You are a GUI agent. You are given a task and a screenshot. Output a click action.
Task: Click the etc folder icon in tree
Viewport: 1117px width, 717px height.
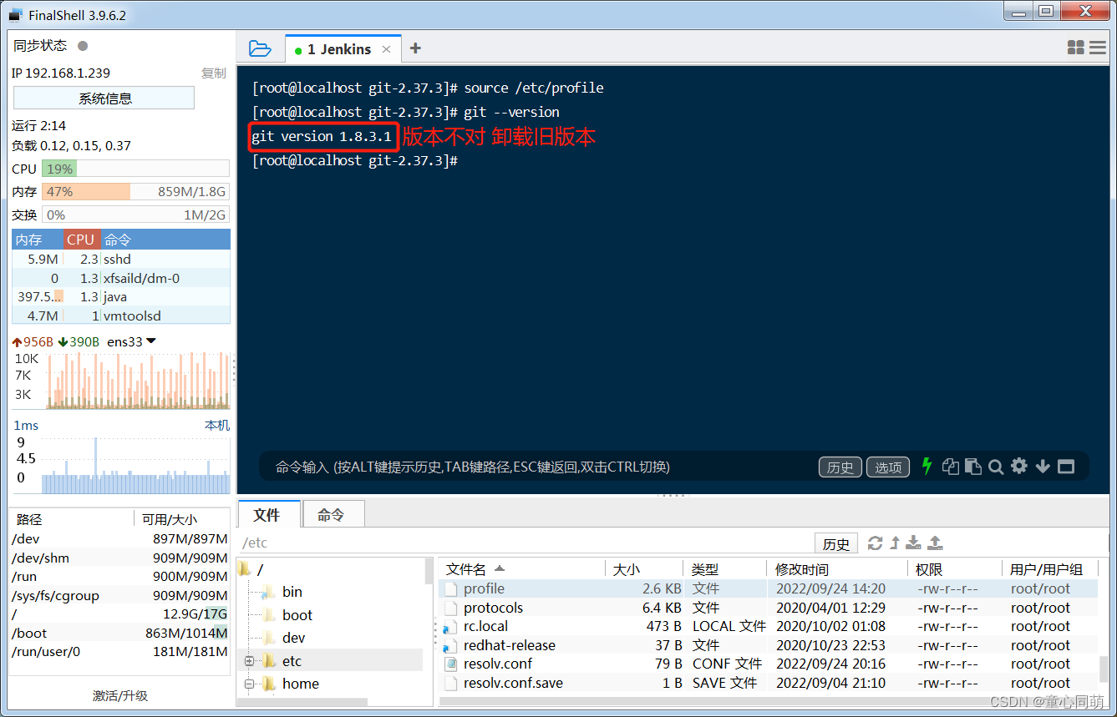pos(268,661)
